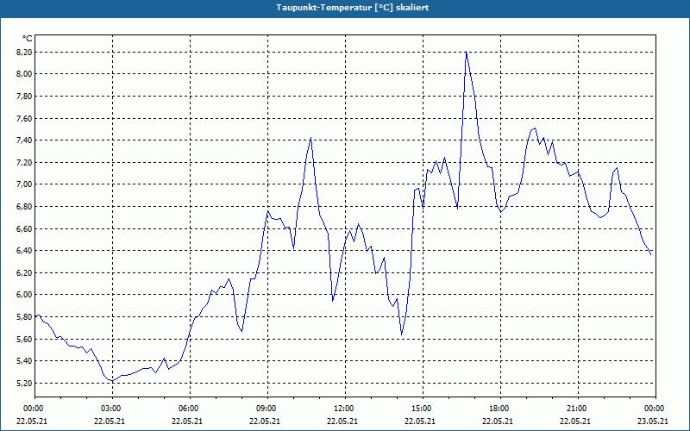Click the 7,00 y-axis value
This screenshot has width=690, height=431.
[x=25, y=184]
